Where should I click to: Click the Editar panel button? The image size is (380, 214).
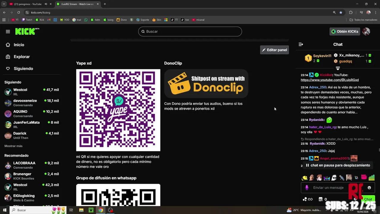click(x=274, y=50)
